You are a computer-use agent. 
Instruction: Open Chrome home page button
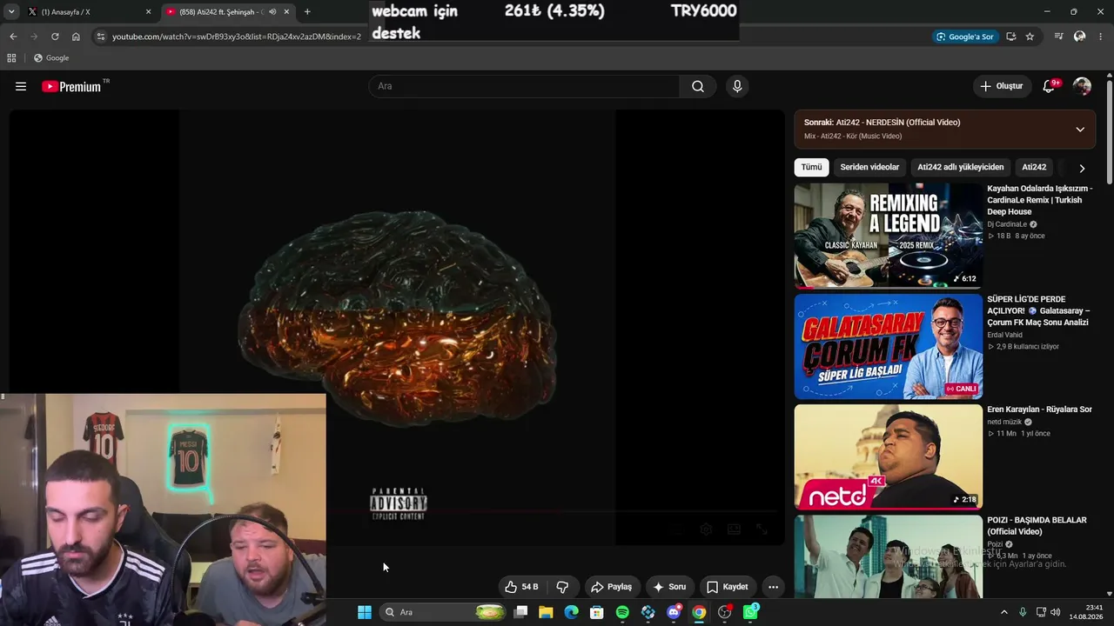click(76, 37)
